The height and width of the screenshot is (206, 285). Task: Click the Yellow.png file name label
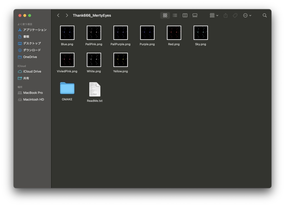point(120,71)
